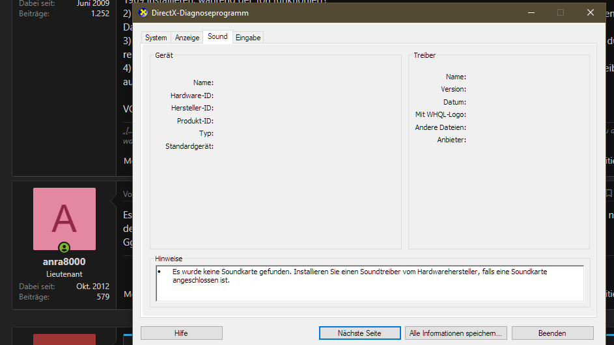614x345 pixels.
Task: Click the 'Datum:' label in Treiber group
Action: (x=454, y=102)
